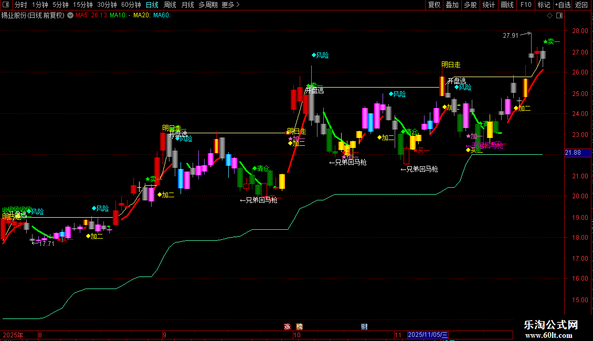This screenshot has width=593, height=341.
Task: Click the 标记 mark button
Action: [544, 5]
